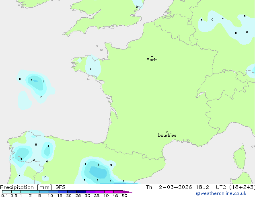Click the legend value label '30'
The image size is (255, 197).
coord(87,195)
